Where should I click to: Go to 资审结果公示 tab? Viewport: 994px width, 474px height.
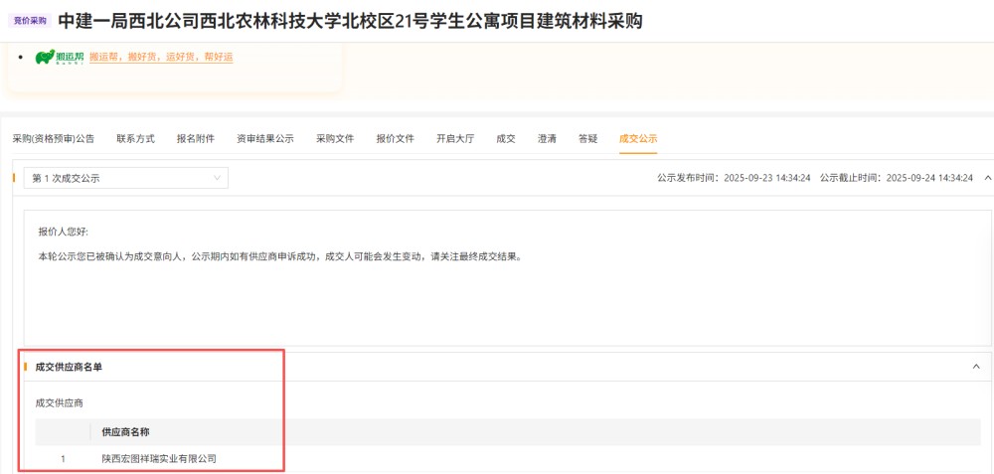[x=265, y=139]
